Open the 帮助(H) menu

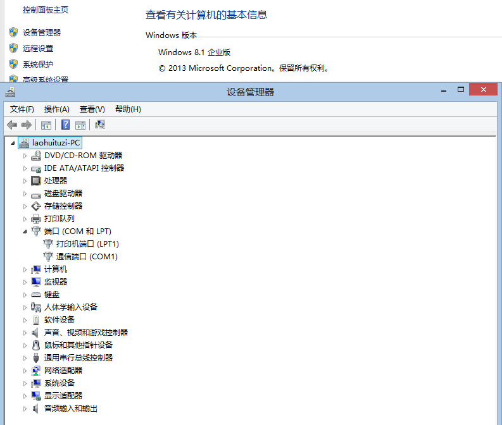tap(128, 109)
